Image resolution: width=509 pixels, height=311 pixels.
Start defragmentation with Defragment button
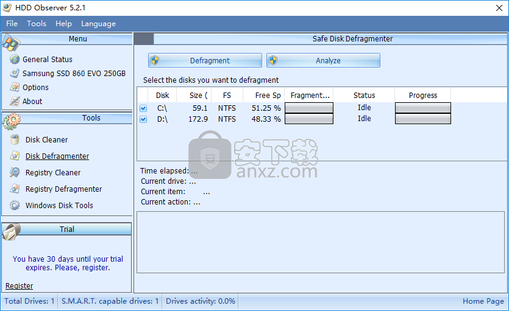[205, 60]
